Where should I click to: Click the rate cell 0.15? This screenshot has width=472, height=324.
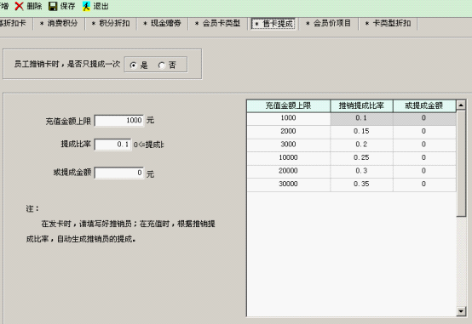361,131
